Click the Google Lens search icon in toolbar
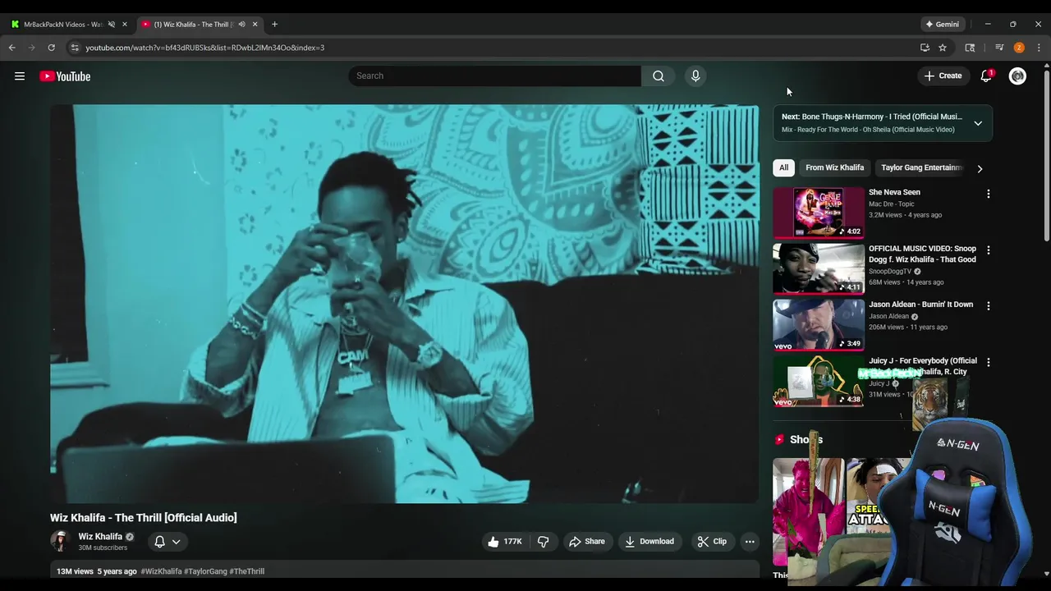Viewport: 1051px width, 591px height. point(970,48)
